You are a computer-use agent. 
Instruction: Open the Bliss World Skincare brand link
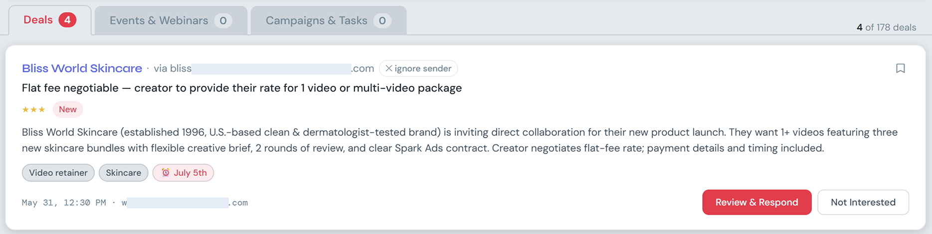[x=82, y=69]
